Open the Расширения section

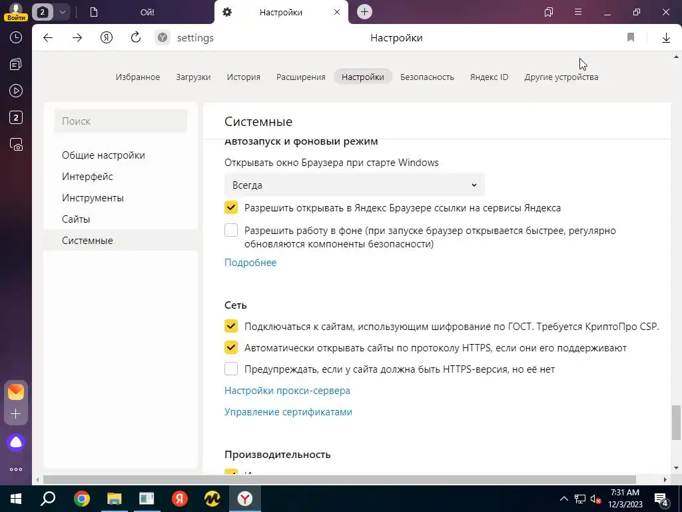pos(300,77)
